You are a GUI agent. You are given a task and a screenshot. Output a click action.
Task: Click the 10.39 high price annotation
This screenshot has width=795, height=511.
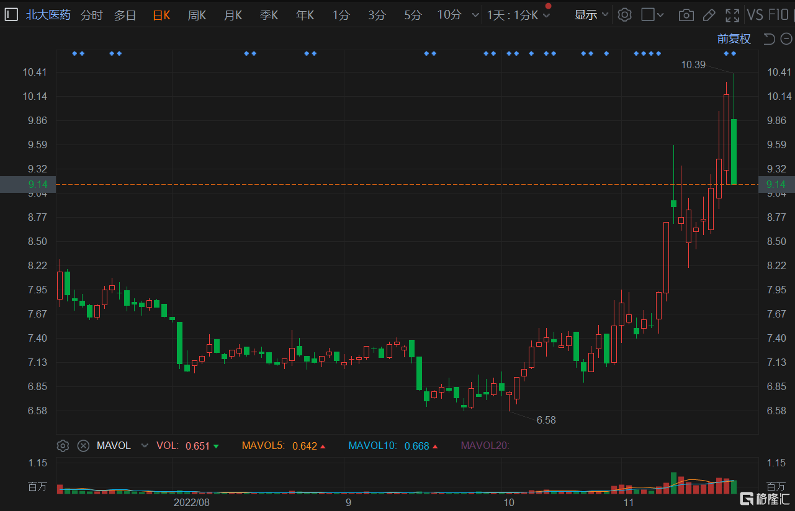pos(693,64)
